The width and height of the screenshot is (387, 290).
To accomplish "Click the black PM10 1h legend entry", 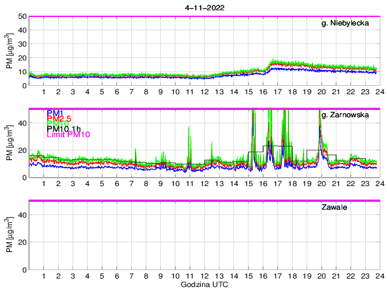I will point(63,129).
